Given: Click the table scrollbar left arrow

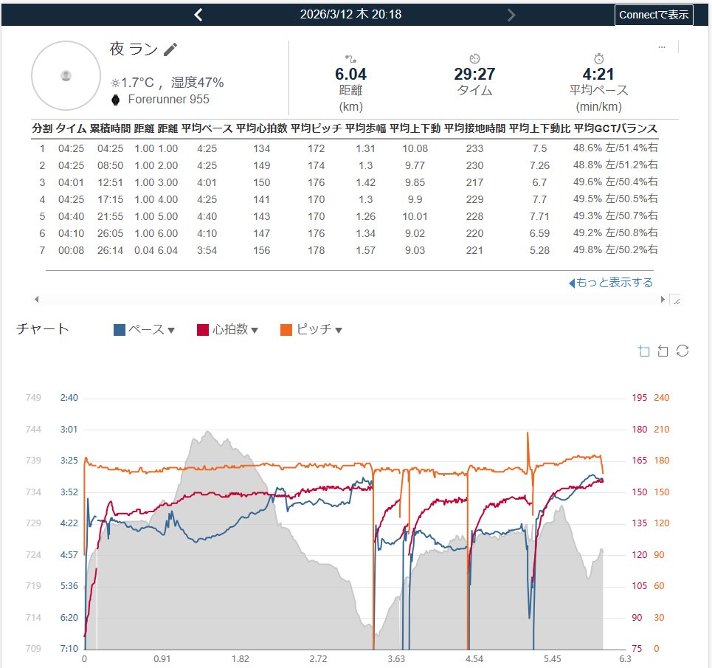Looking at the screenshot, I should pyautogui.click(x=37, y=299).
